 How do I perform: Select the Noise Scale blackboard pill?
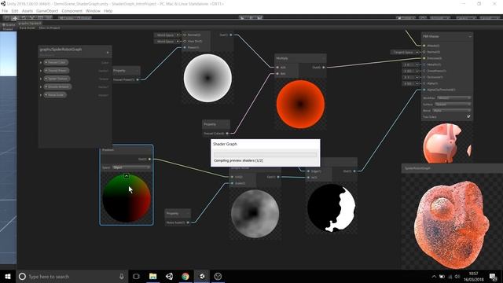click(x=55, y=95)
